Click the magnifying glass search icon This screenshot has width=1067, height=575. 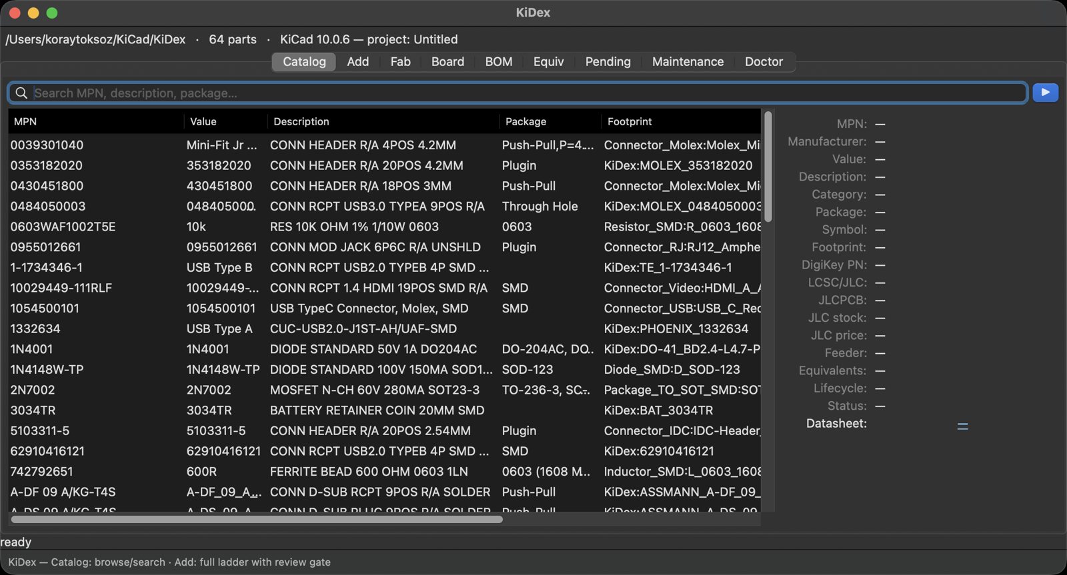pyautogui.click(x=21, y=93)
